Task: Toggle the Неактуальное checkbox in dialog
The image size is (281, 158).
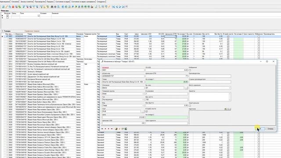Action: (190, 106)
